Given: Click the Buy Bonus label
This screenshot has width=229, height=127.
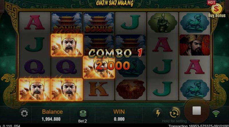Looking at the screenshot, I should [x=217, y=15].
